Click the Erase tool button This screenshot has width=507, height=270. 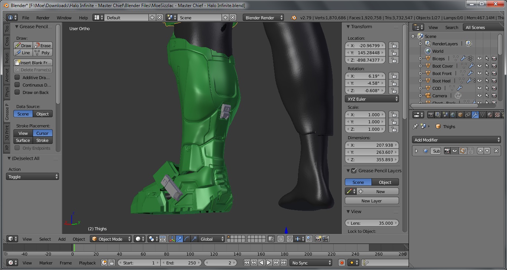tap(43, 45)
